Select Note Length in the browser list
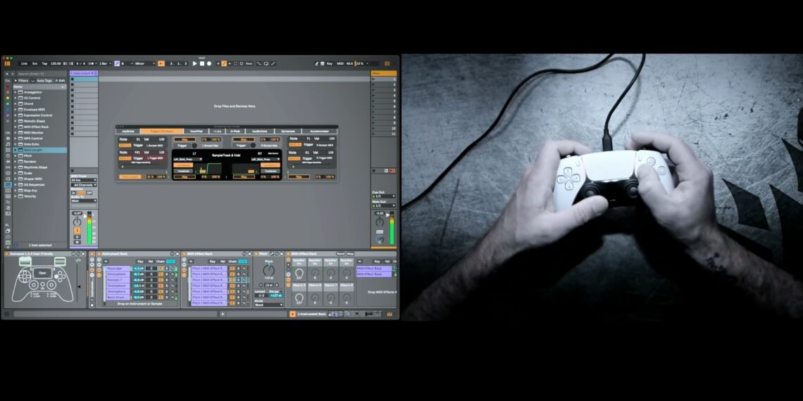Screen dimensions: 803x401 tap(32, 150)
